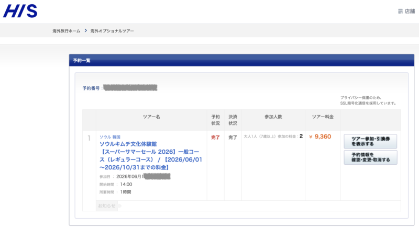Image resolution: width=419 pixels, height=228 pixels.
Task: Select the 予約一覧 header bar
Action: click(x=241, y=60)
